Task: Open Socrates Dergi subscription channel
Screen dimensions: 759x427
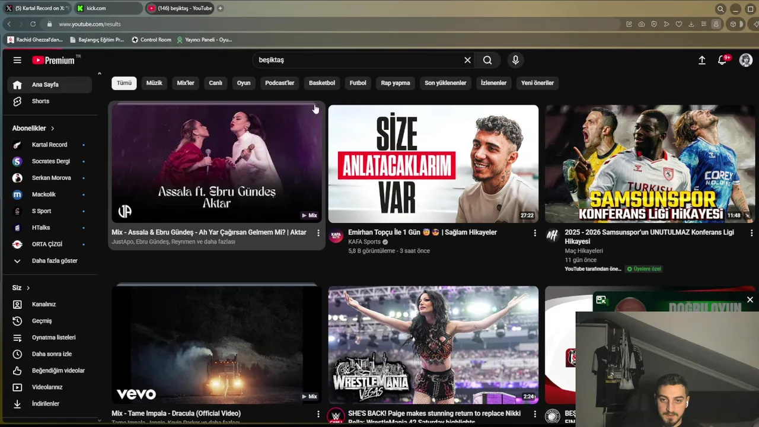Action: [50, 161]
